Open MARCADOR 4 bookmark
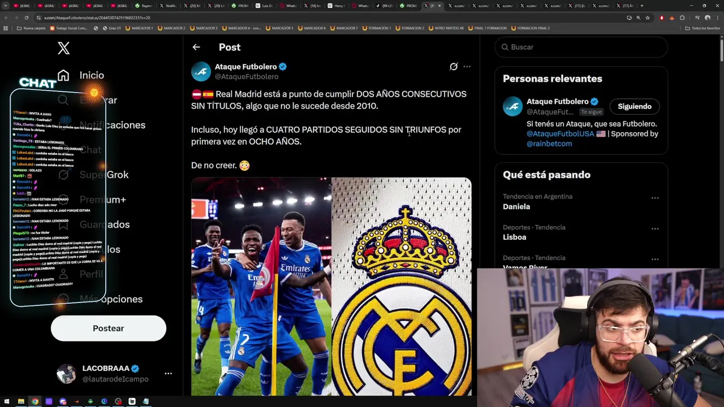This screenshot has height=407, width=724. point(241,28)
